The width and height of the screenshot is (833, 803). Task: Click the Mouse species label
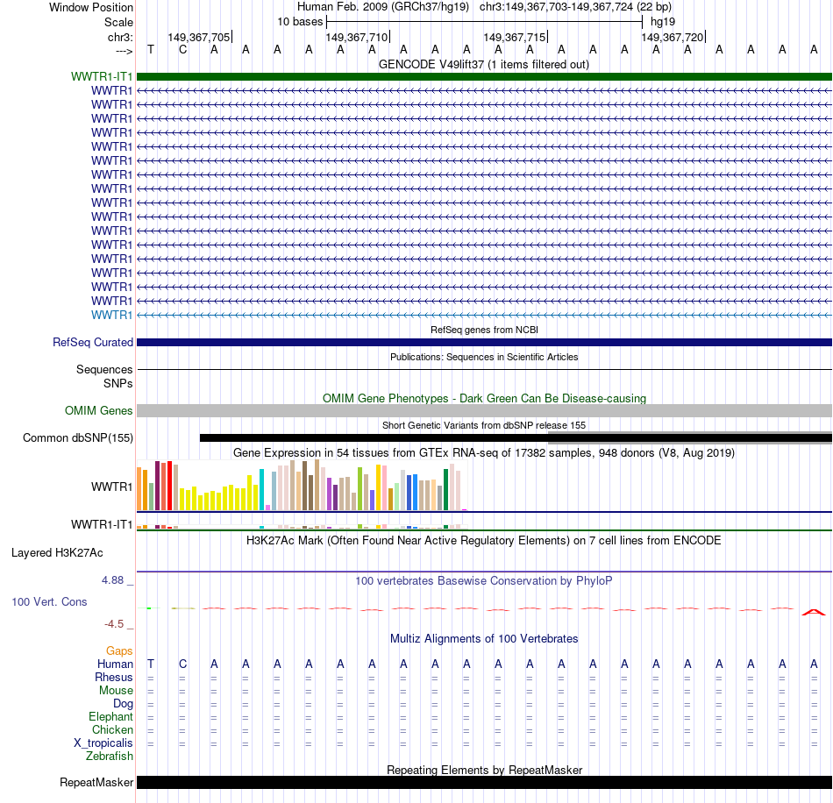click(116, 690)
